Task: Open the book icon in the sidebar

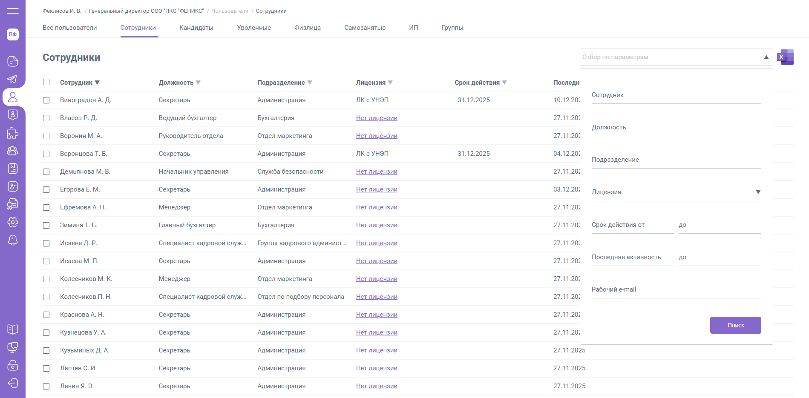Action: pyautogui.click(x=13, y=329)
